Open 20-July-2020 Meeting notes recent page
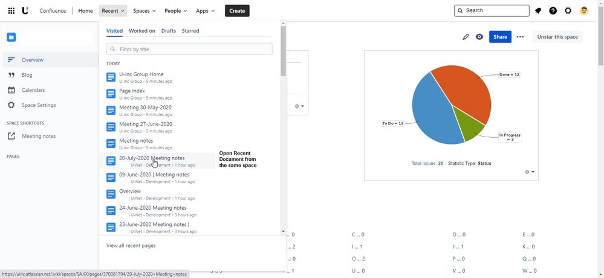This screenshot has width=604, height=278. coord(157,161)
